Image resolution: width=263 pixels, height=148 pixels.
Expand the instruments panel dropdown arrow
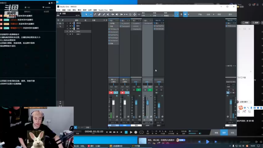point(104,20)
